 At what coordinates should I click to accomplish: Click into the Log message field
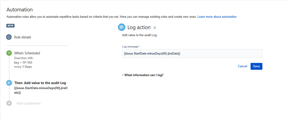(192, 53)
